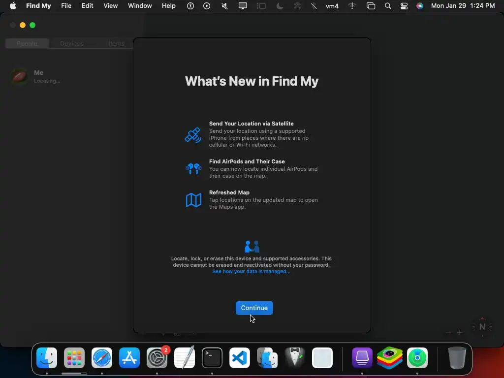Click the muted sound icon in menu bar
The image size is (504, 378).
click(x=224, y=6)
